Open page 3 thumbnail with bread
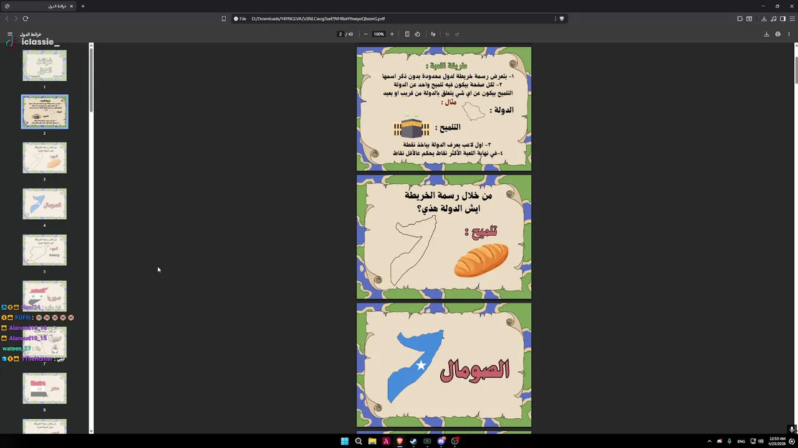 [44, 157]
